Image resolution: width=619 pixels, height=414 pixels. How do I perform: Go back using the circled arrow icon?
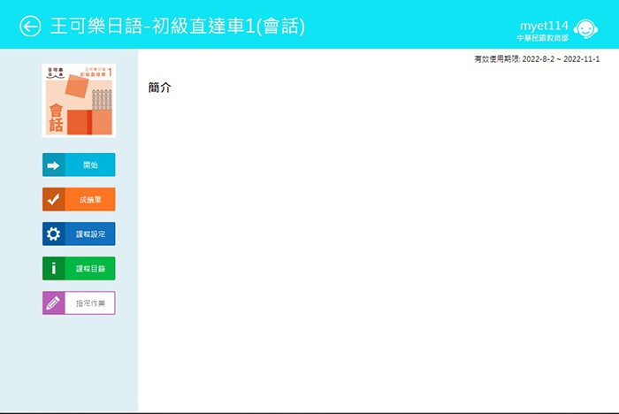pyautogui.click(x=30, y=27)
